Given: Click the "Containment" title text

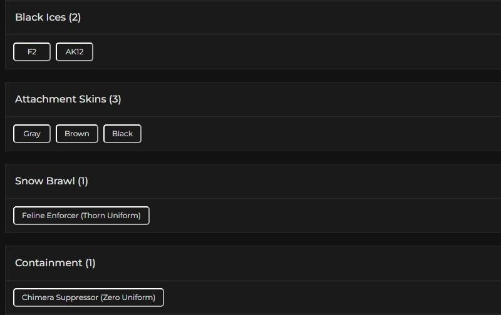Looking at the screenshot, I should 48,263.
